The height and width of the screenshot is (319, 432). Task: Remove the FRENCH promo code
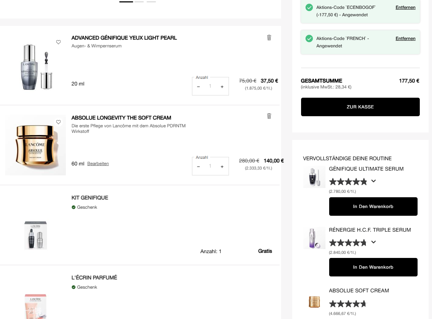tap(405, 38)
